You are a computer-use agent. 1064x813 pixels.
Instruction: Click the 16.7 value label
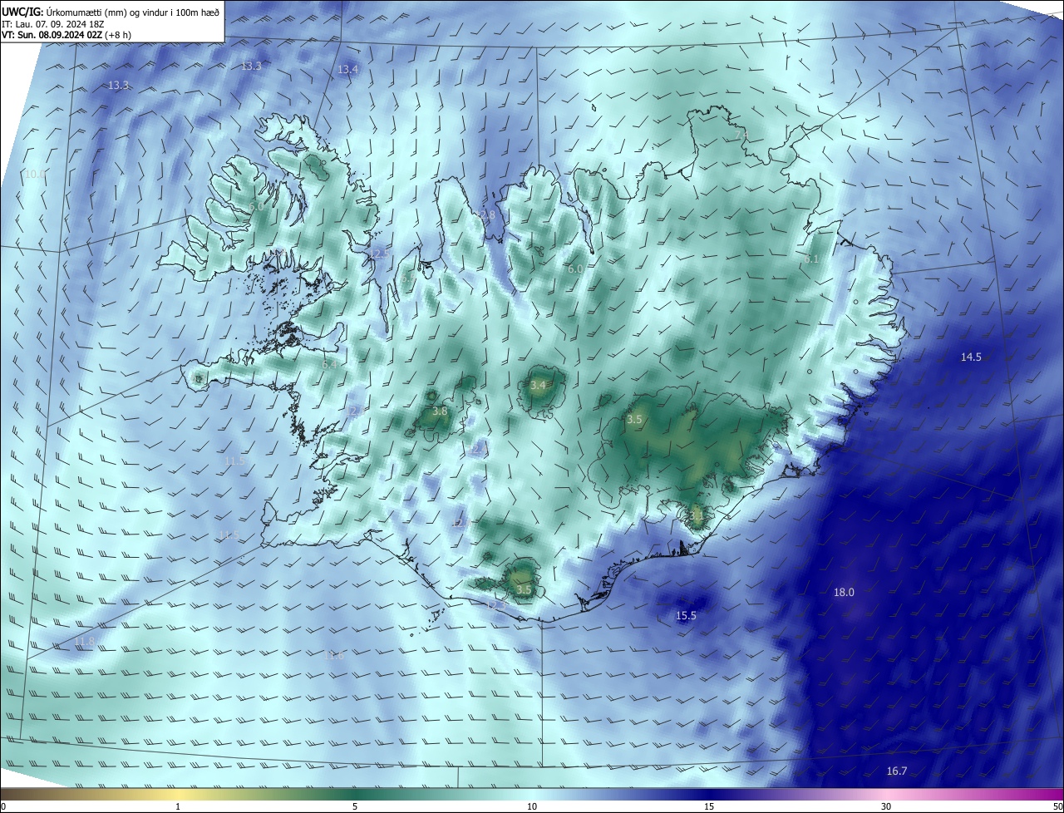[897, 771]
